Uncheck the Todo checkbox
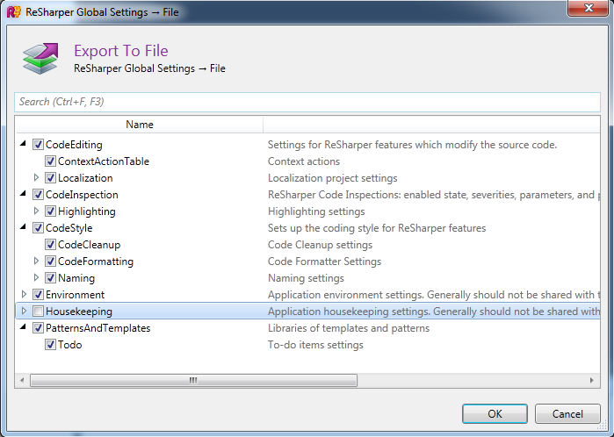Screen dimensions: 614x437 [50, 345]
